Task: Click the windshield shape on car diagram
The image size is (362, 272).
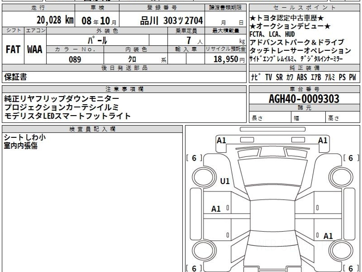Action: [x=270, y=173]
